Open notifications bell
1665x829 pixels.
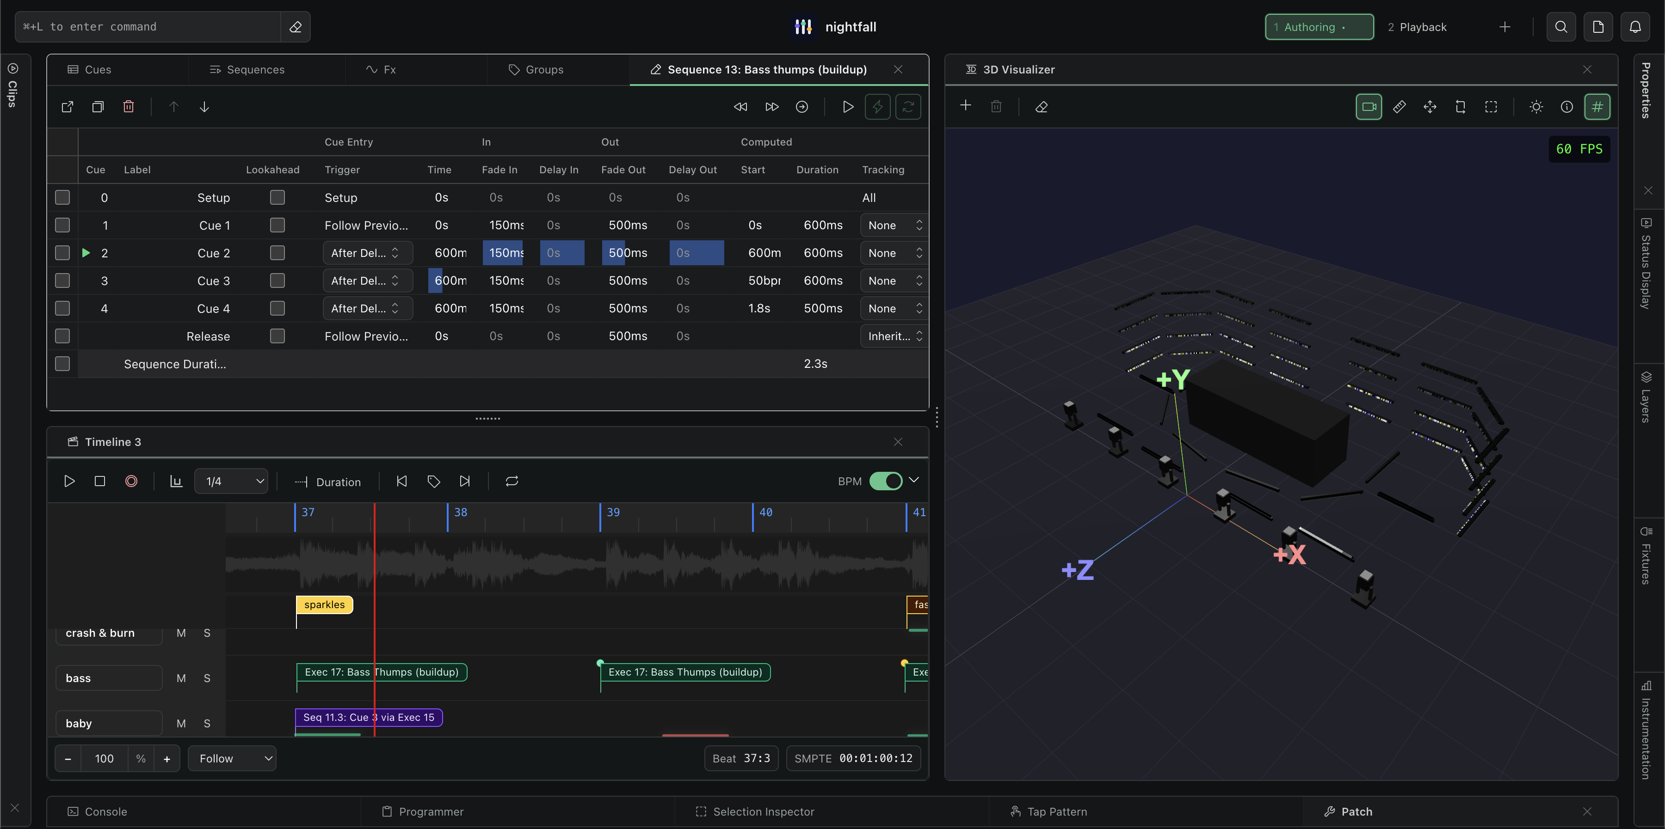click(x=1635, y=26)
